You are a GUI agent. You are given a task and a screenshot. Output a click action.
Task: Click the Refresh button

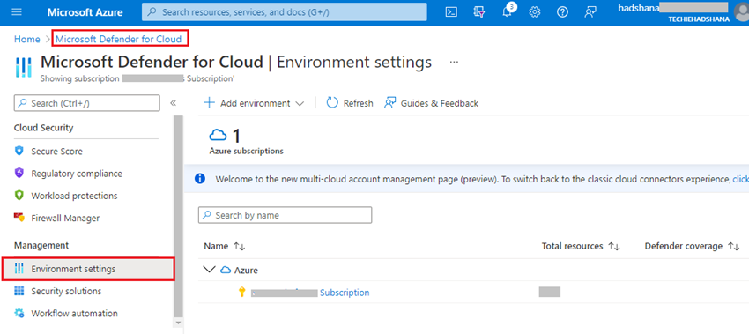click(x=350, y=103)
